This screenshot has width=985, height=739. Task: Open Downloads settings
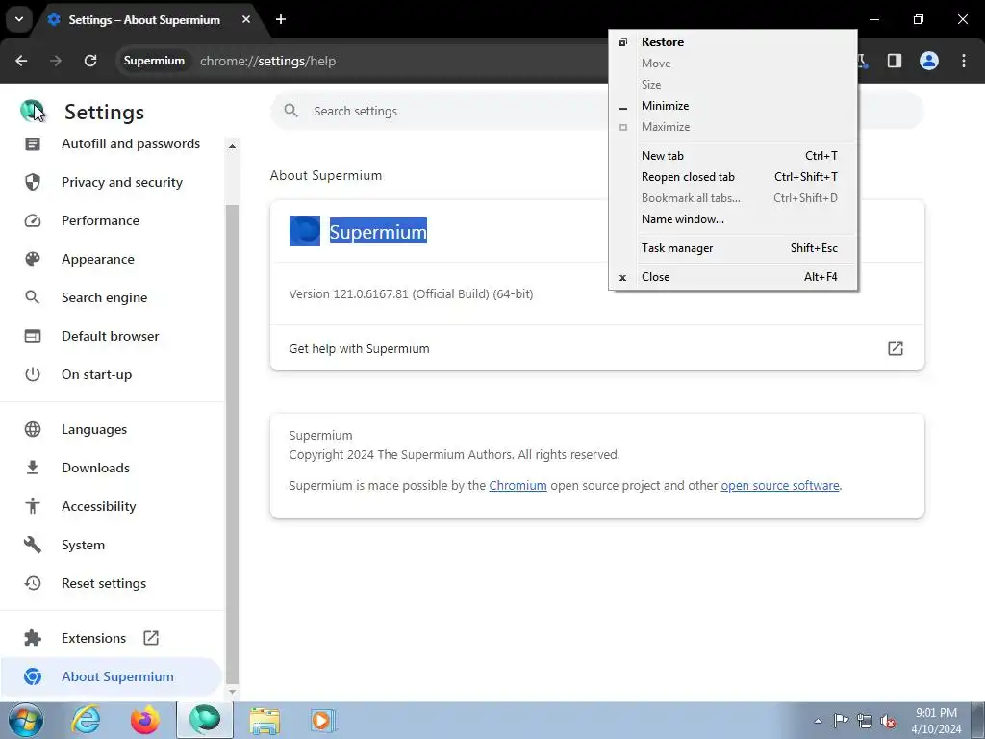tap(112, 468)
